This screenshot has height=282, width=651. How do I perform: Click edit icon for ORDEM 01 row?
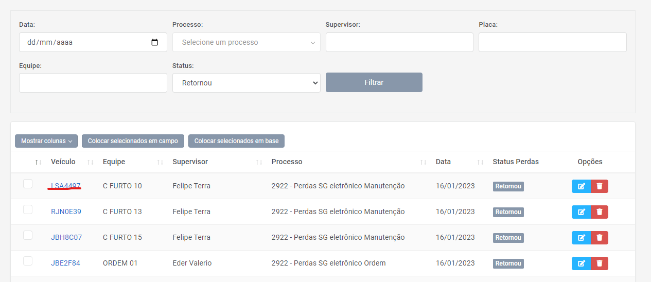pos(581,263)
